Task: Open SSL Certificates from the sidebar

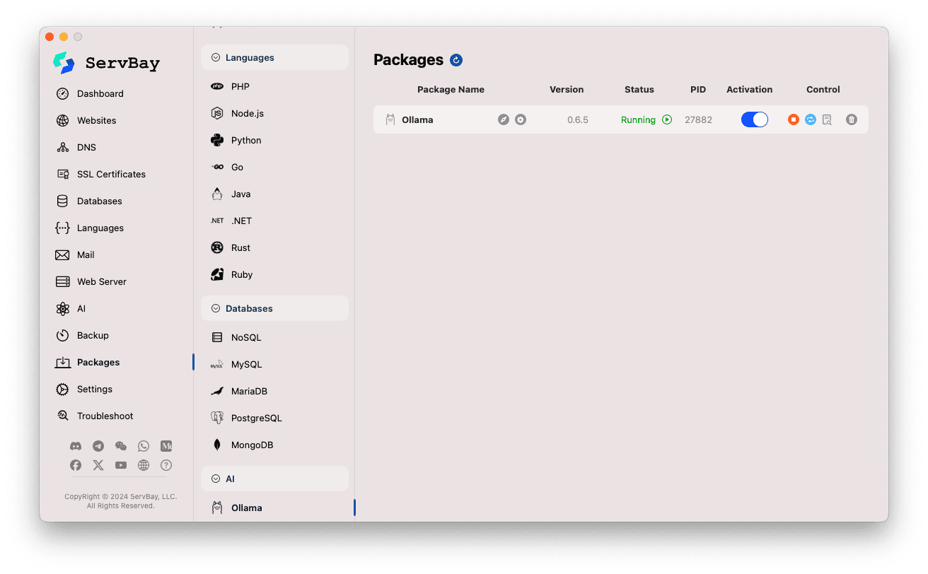Action: [110, 174]
